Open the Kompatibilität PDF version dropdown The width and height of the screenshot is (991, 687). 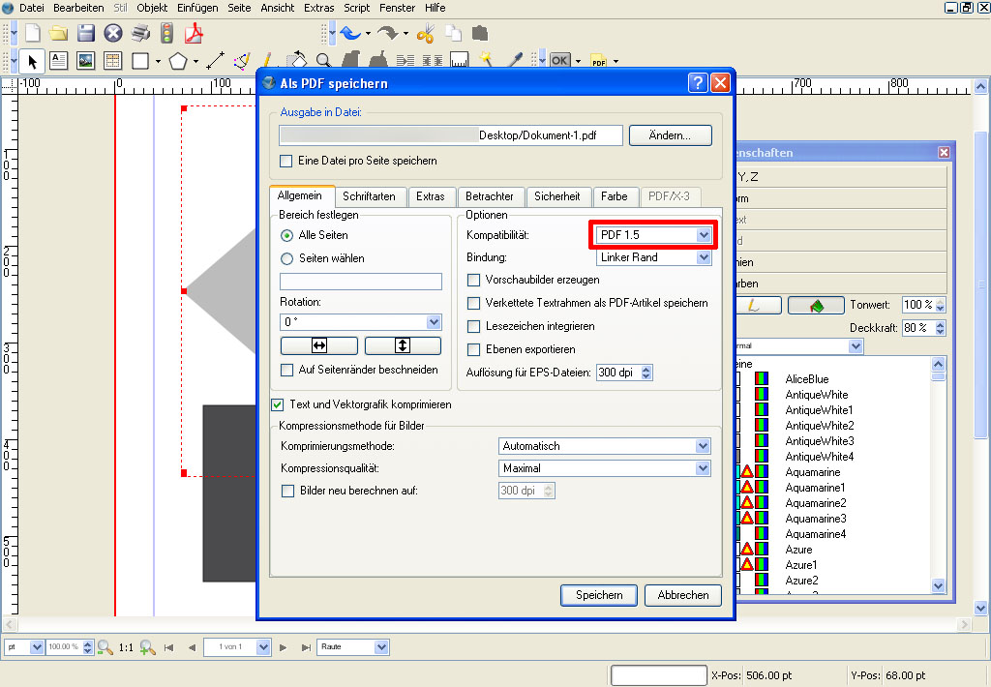(x=706, y=234)
